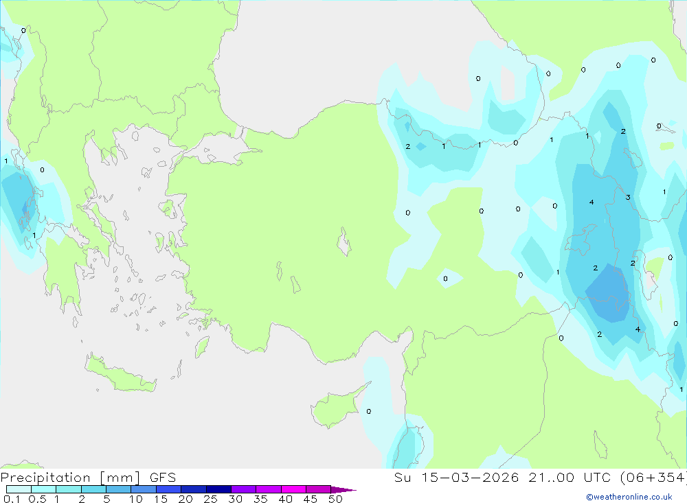This screenshot has width=687, height=503.
Task: Click the legend label "5" under color bar
Action: coord(106,499)
